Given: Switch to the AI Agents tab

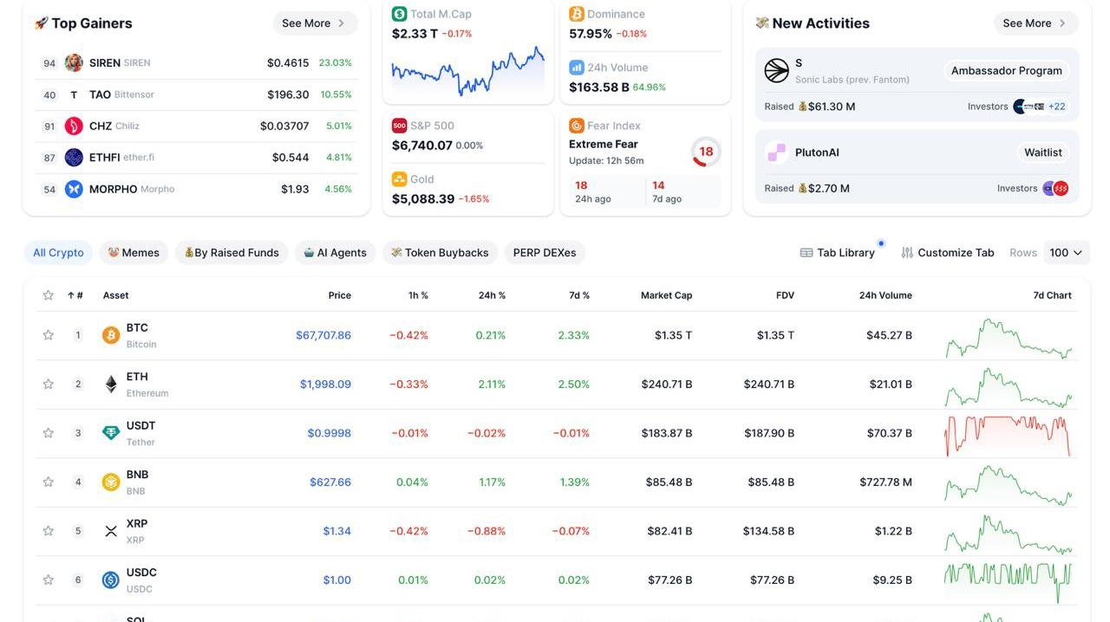Looking at the screenshot, I should click(335, 253).
